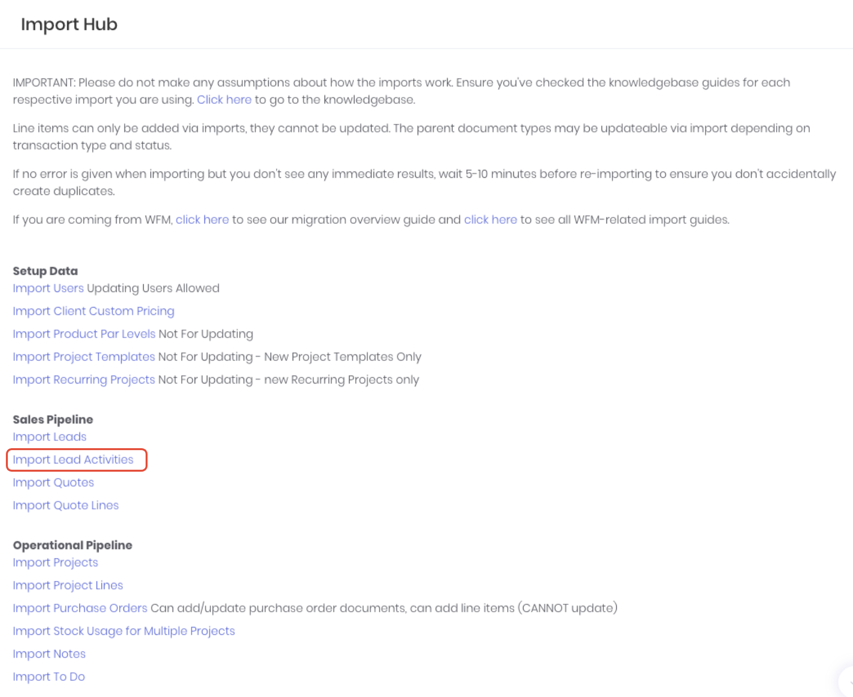Image resolution: width=853 pixels, height=697 pixels.
Task: Open Import Project Templates link
Action: click(x=84, y=357)
